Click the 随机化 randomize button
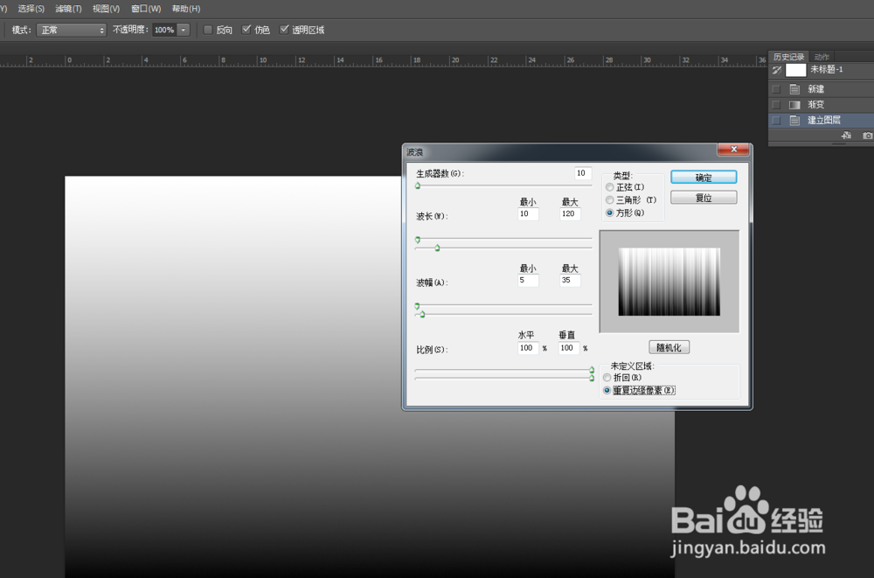Image resolution: width=874 pixels, height=578 pixels. click(x=669, y=347)
